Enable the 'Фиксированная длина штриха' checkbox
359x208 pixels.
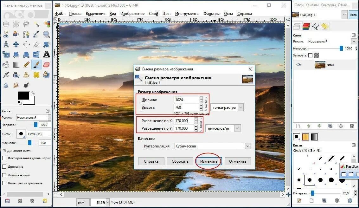point(4,158)
